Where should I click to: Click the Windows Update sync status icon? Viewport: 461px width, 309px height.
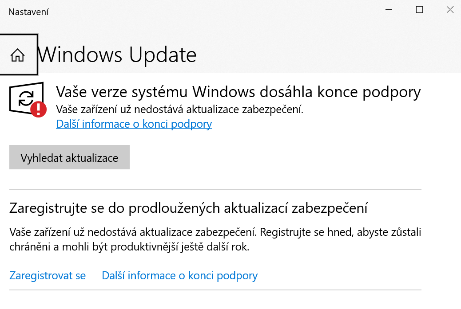(26, 98)
